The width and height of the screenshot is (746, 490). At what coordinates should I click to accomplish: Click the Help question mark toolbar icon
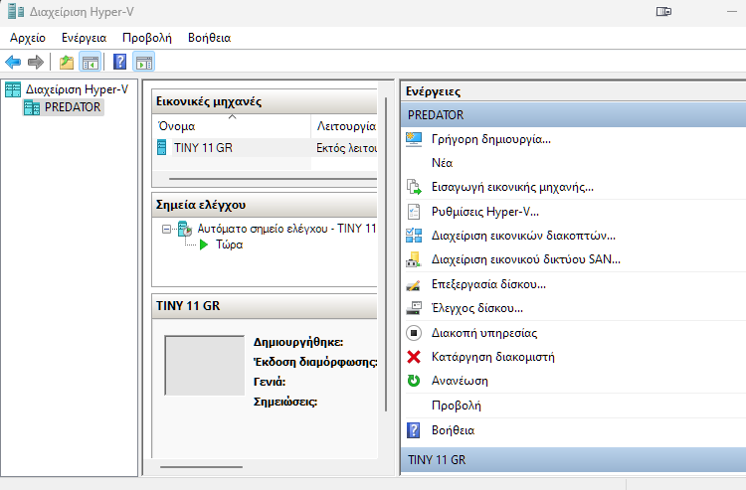click(119, 62)
